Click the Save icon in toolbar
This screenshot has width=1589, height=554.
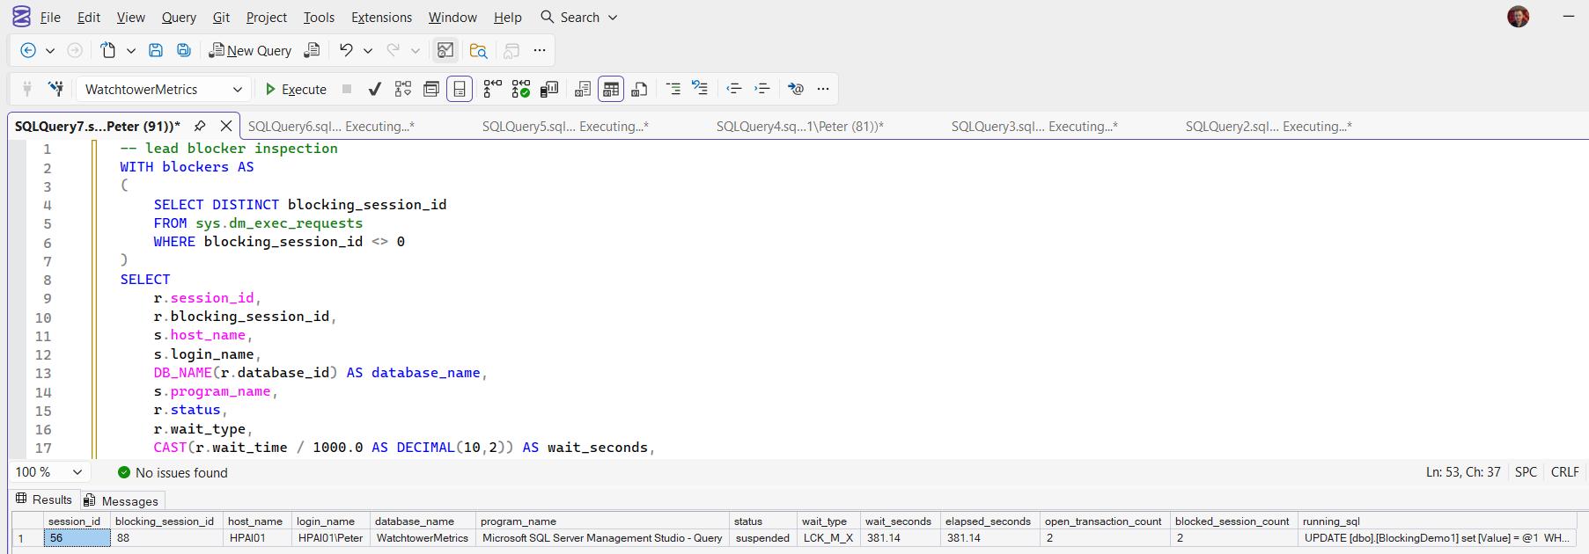[x=156, y=50]
